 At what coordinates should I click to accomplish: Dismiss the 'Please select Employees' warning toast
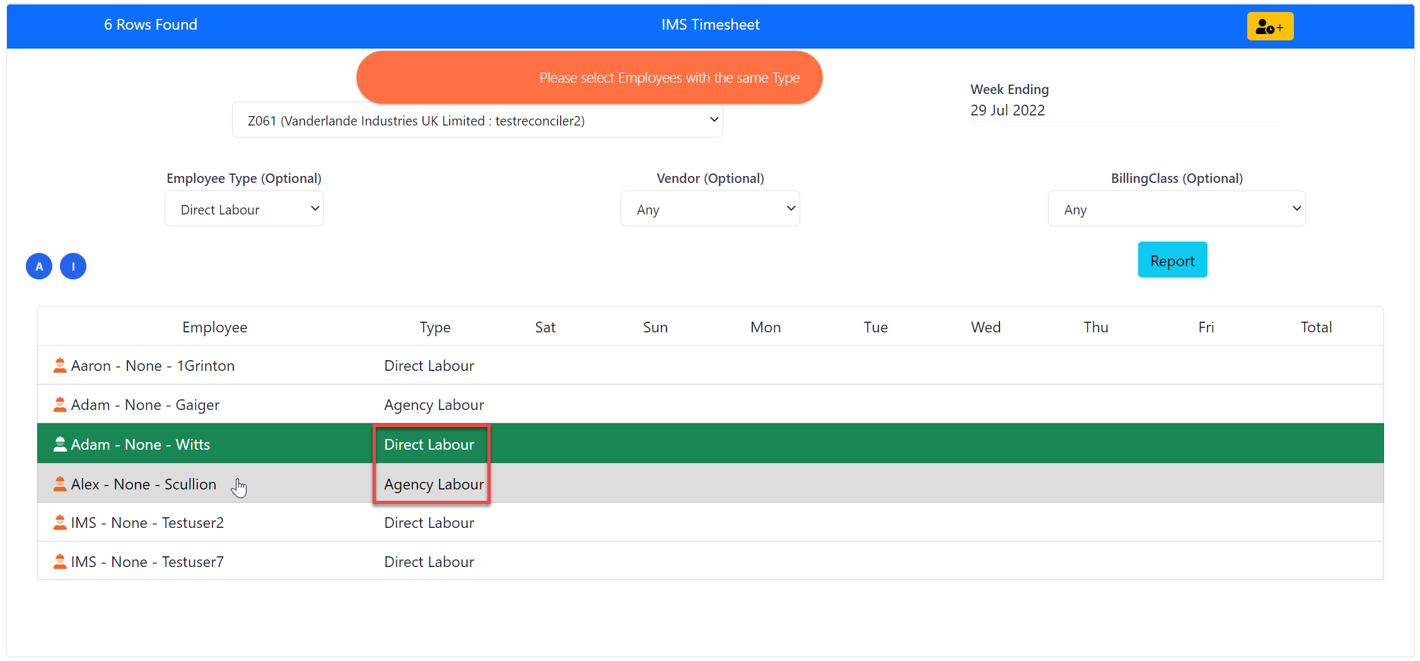tap(590, 78)
